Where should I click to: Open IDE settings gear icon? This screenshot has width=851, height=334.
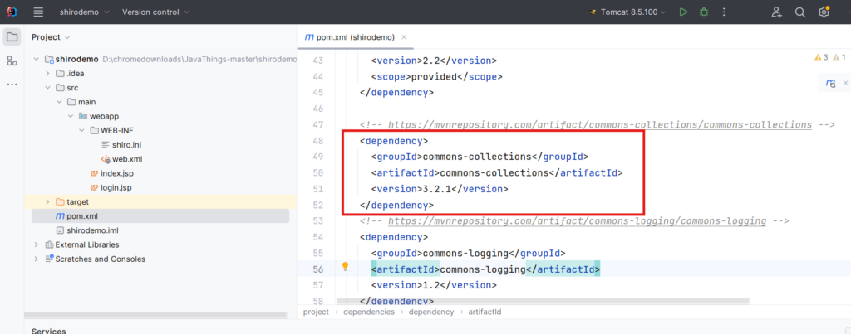[824, 12]
